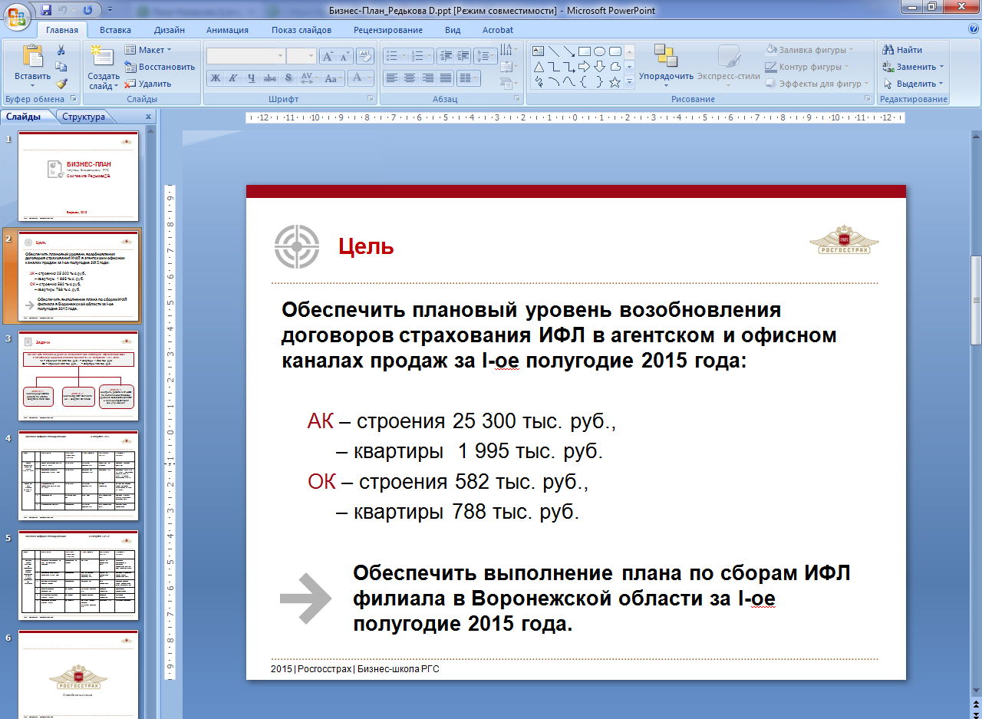
Task: Increase the font size
Action: pos(328,56)
